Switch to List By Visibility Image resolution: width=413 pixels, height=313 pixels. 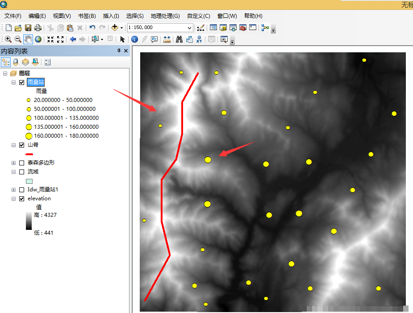[x=25, y=62]
